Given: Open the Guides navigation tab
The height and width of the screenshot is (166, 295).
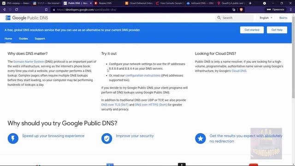Looking at the screenshot, I should click(24, 39).
